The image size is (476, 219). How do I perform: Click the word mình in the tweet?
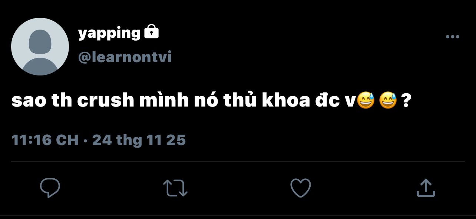[163, 101]
